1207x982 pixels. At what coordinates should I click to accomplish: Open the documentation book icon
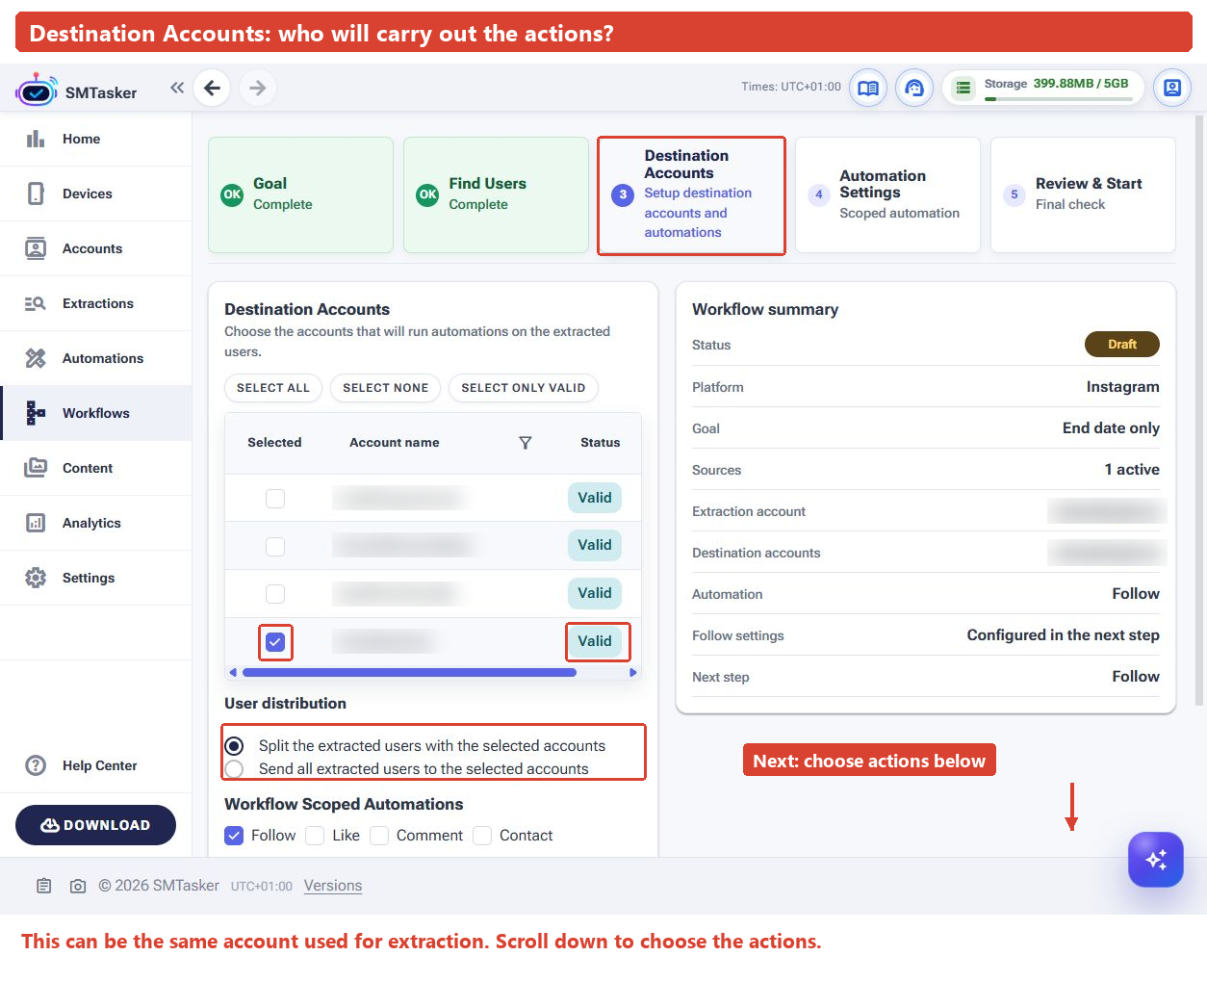(868, 88)
